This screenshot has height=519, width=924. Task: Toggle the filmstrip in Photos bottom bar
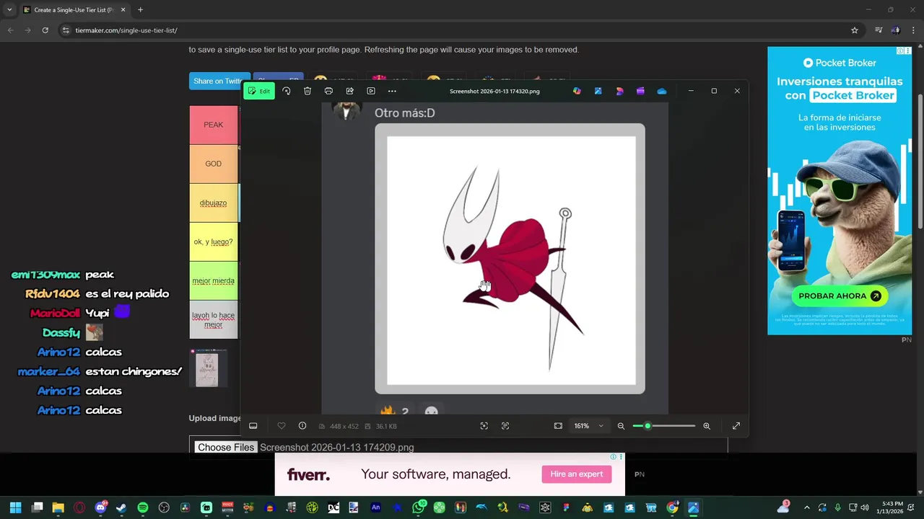coord(253,426)
